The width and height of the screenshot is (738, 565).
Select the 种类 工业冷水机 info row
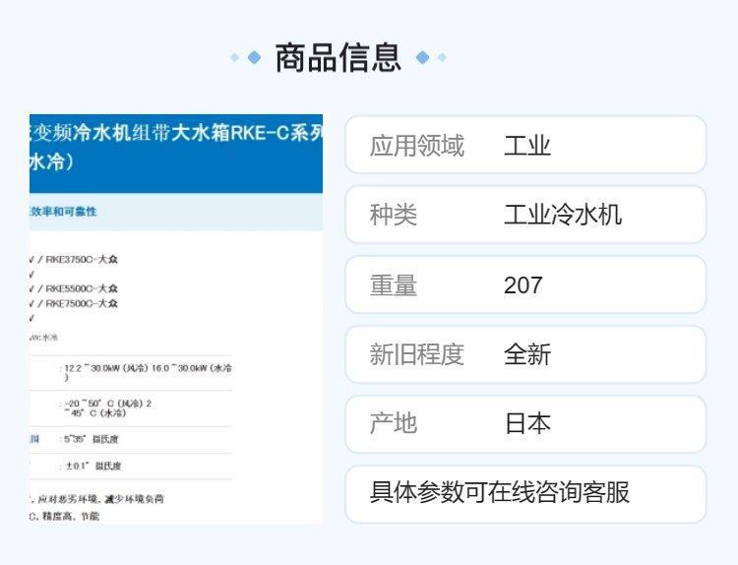pyautogui.click(x=525, y=215)
